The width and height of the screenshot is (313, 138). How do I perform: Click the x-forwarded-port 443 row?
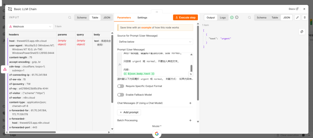[x=23, y=127]
